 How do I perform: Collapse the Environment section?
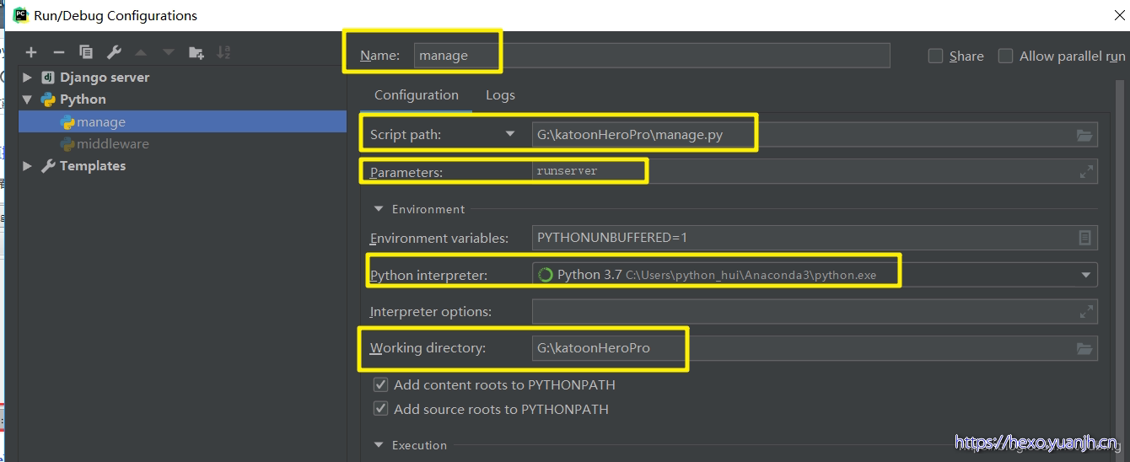(378, 209)
